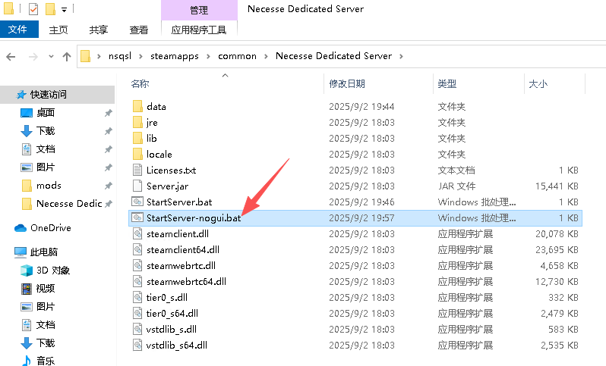Select 下载 under quick access
The width and height of the screenshot is (606, 366).
[46, 131]
